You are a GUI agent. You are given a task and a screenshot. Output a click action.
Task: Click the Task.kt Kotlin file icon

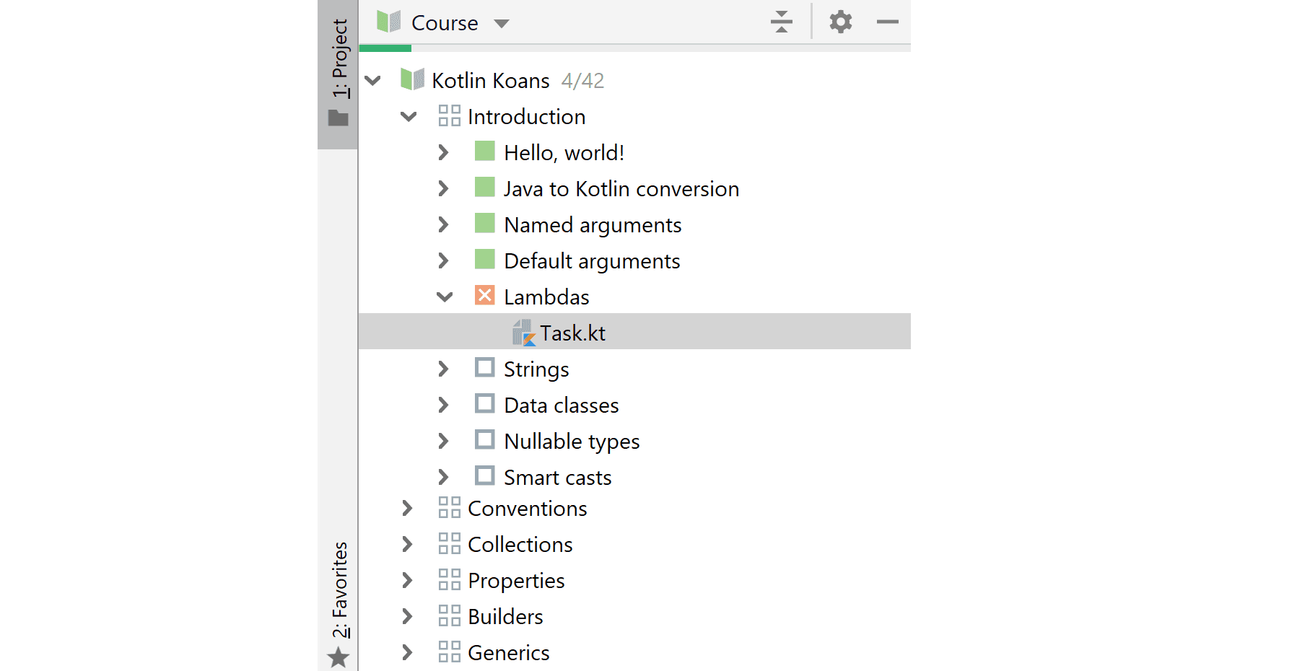click(523, 333)
